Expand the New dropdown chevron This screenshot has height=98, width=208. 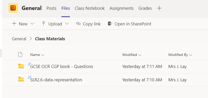(32, 24)
